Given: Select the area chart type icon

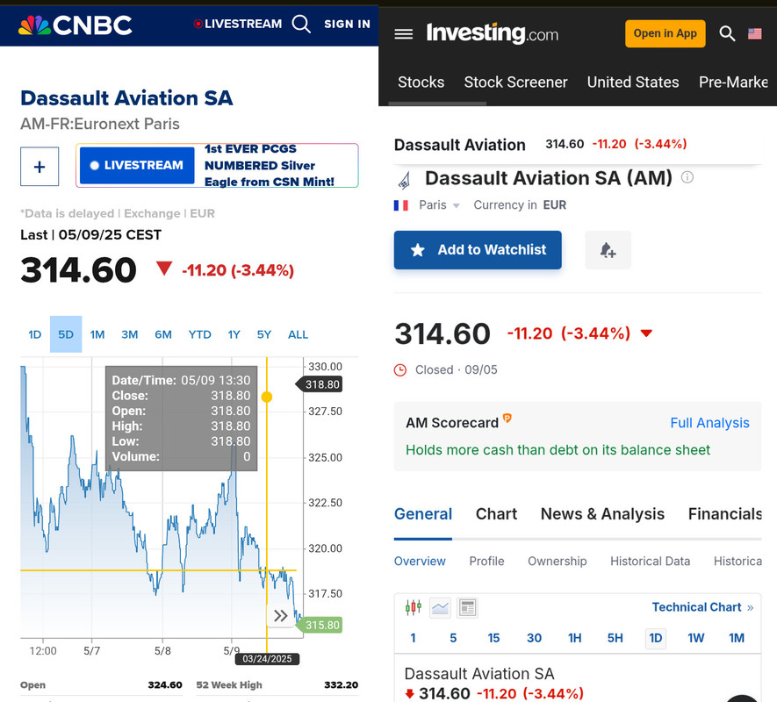Looking at the screenshot, I should (440, 607).
